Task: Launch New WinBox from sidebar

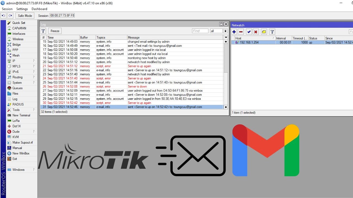Action: click(x=21, y=153)
